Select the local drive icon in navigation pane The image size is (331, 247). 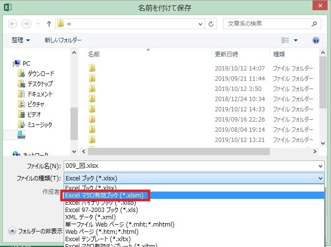click(21, 135)
